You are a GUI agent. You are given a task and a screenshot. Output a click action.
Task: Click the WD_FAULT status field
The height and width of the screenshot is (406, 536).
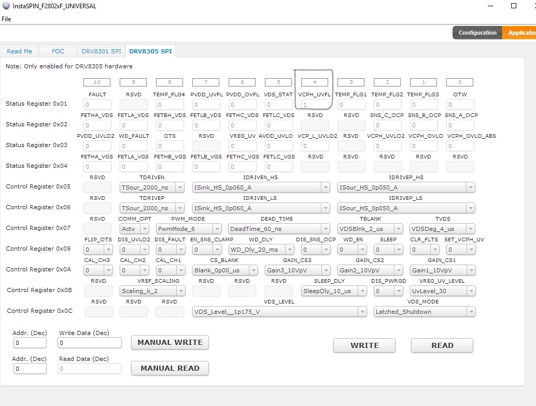[134, 146]
